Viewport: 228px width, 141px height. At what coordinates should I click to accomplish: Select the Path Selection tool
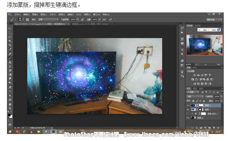pos(10,96)
